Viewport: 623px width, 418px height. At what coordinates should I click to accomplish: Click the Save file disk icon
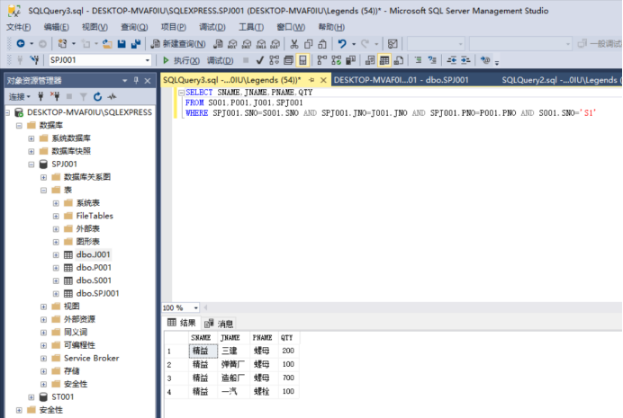coord(122,44)
